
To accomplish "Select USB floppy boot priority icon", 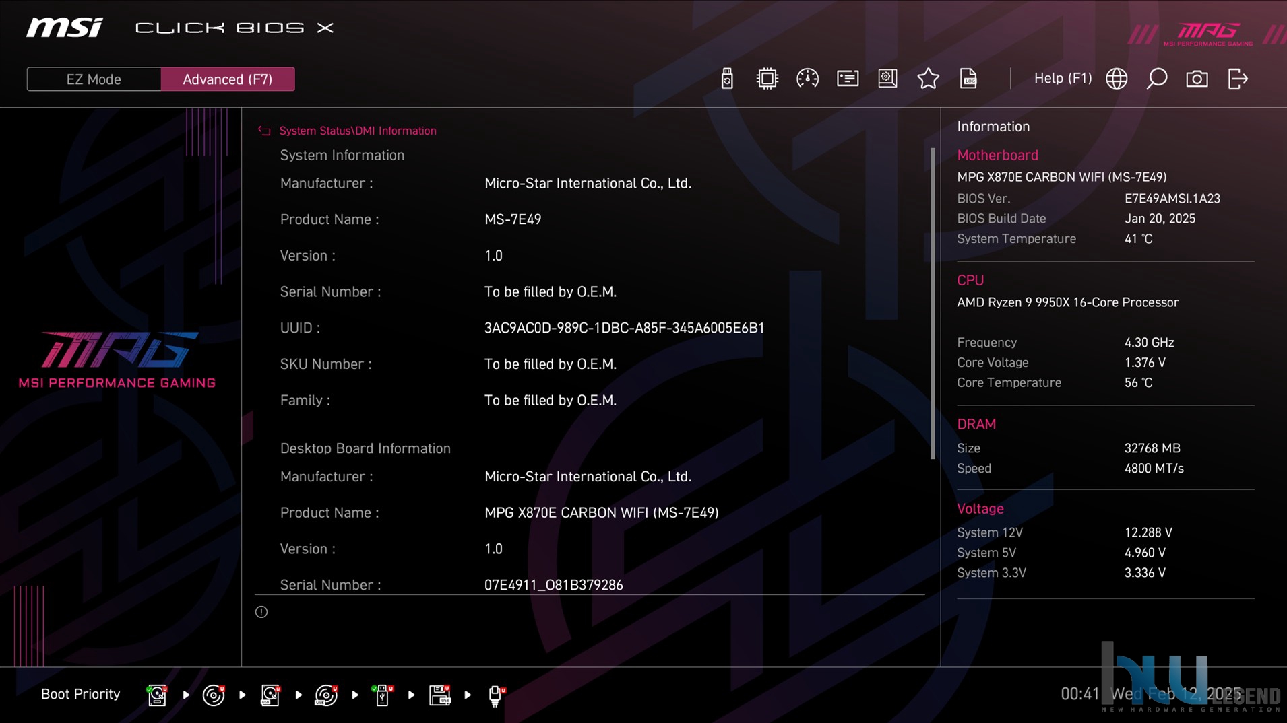I will [439, 695].
